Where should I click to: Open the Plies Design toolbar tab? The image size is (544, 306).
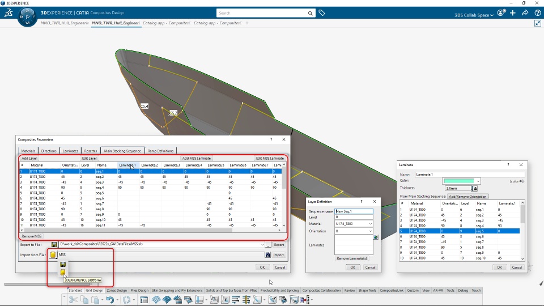[139, 290]
